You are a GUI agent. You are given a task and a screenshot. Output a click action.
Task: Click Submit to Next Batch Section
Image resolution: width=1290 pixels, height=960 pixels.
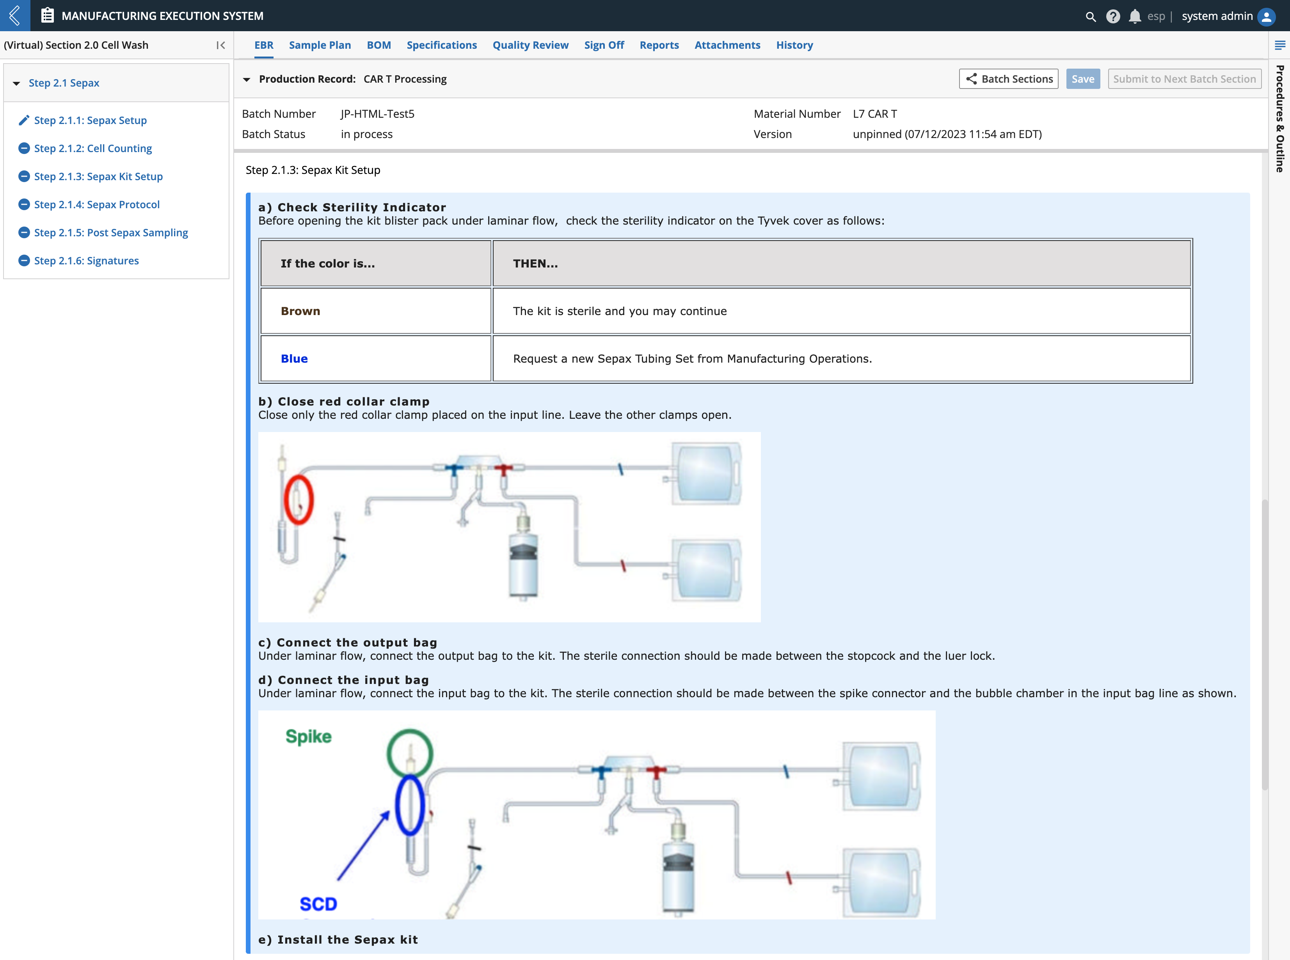click(x=1184, y=79)
